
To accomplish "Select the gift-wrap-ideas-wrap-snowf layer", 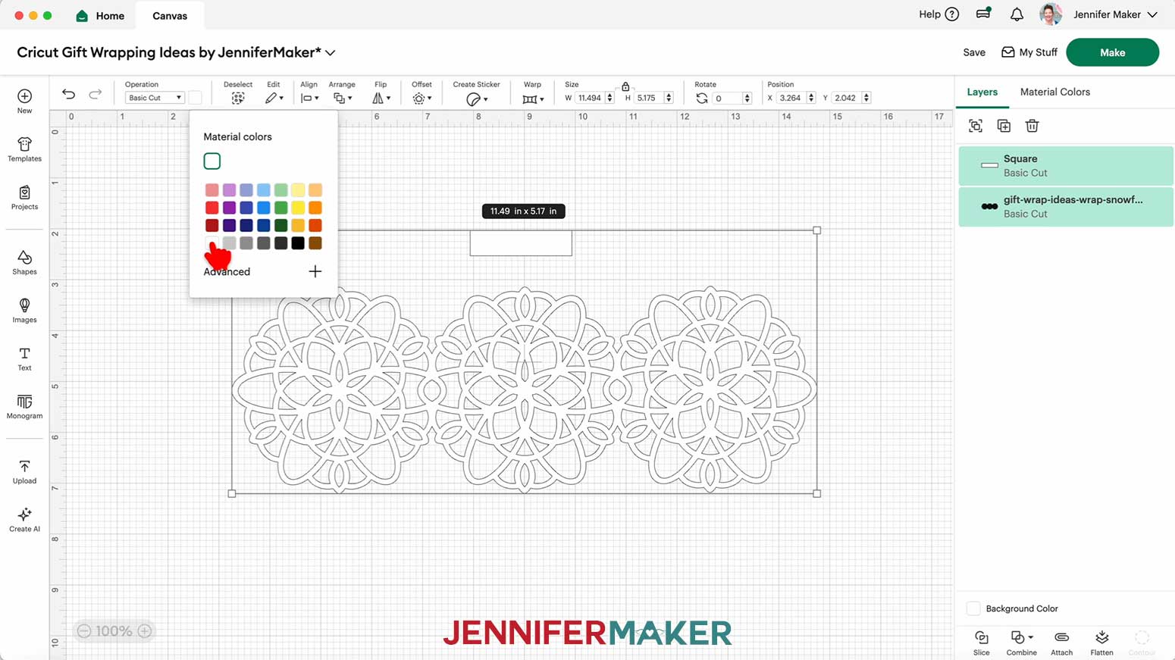I will tap(1066, 207).
